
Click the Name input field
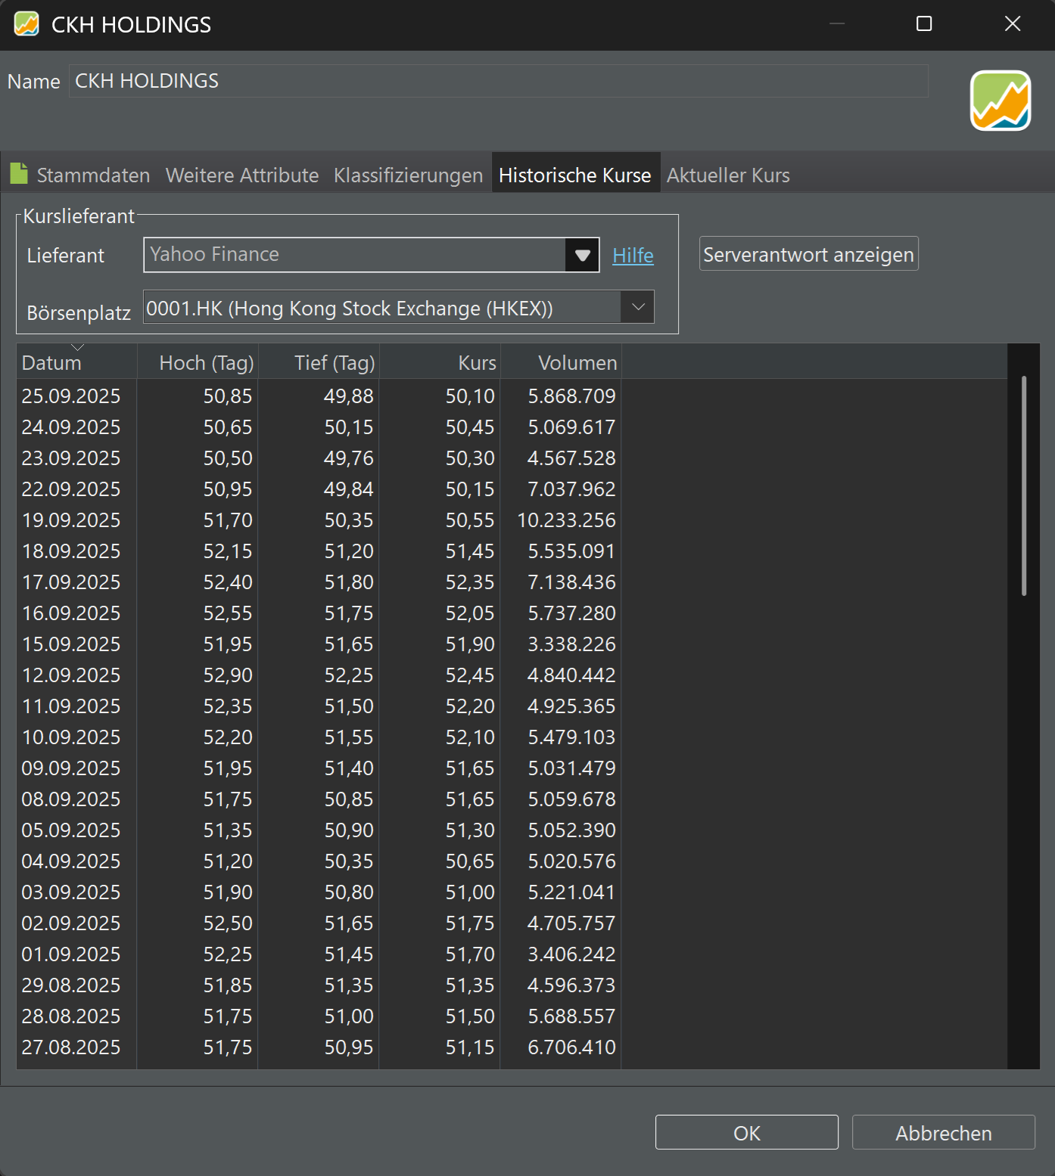498,81
